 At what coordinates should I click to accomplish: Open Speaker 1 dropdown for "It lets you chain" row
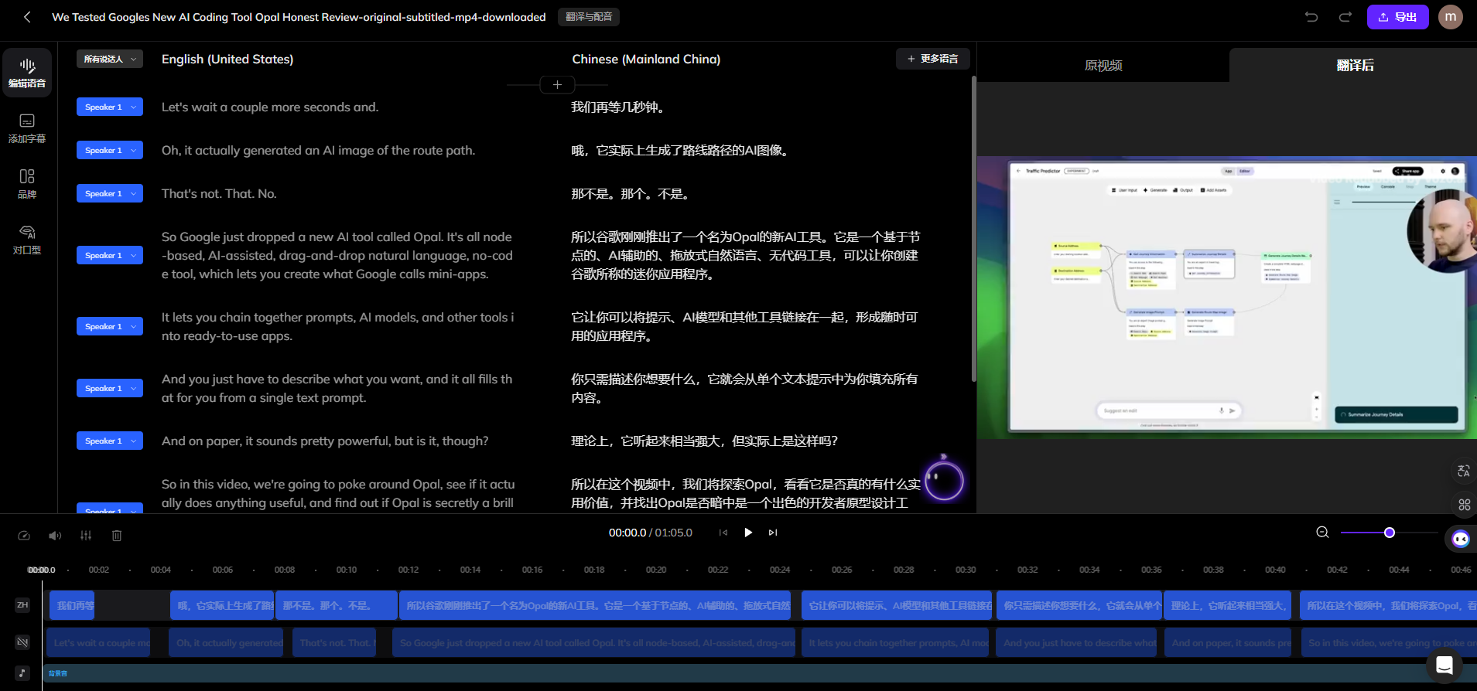[110, 326]
